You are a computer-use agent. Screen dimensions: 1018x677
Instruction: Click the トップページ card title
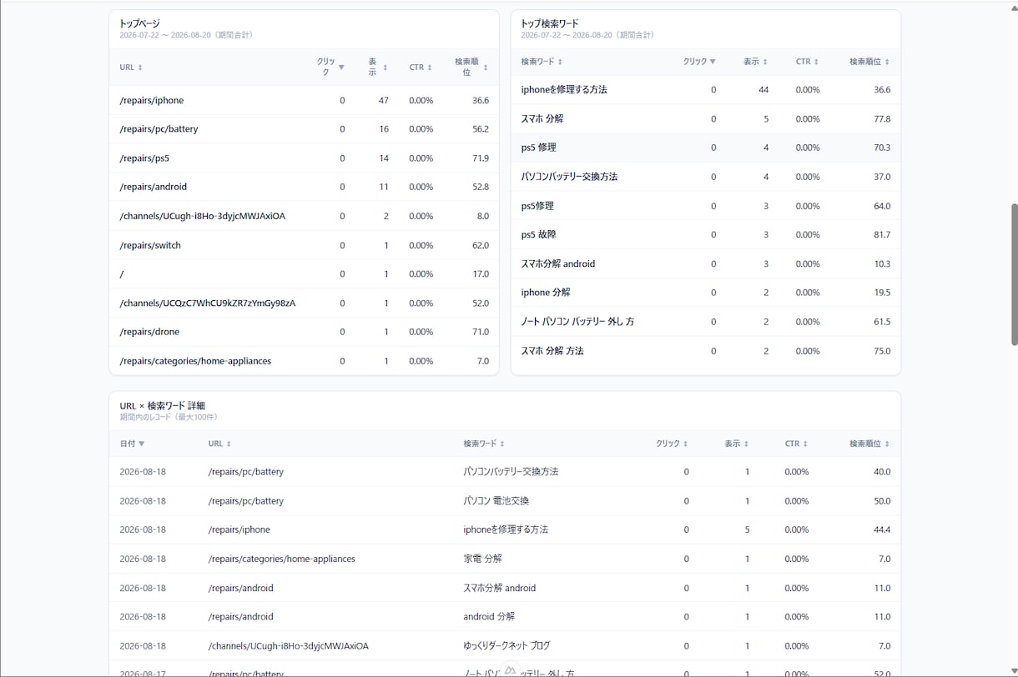pos(140,23)
